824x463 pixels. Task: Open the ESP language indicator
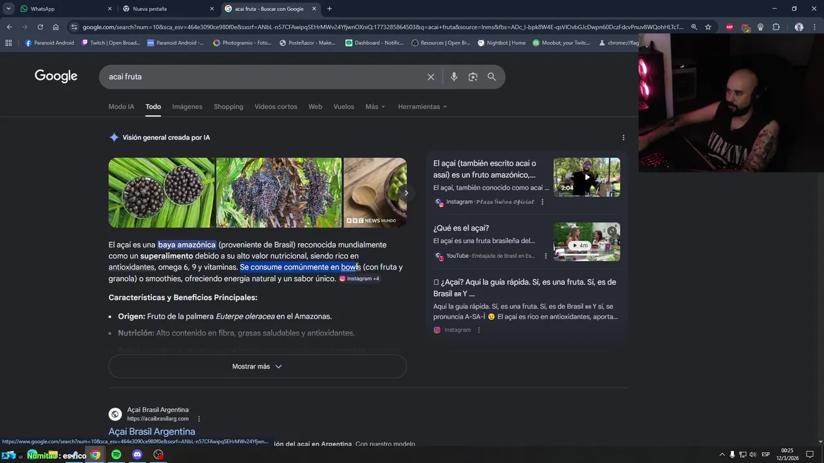[766, 455]
